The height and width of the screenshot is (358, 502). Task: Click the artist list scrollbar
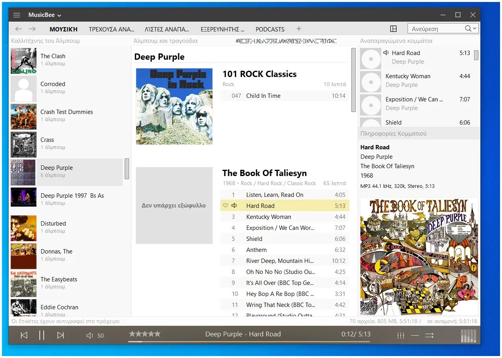click(x=127, y=168)
